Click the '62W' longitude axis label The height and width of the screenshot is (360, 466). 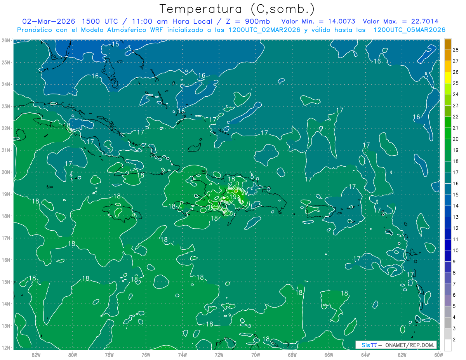point(402,355)
